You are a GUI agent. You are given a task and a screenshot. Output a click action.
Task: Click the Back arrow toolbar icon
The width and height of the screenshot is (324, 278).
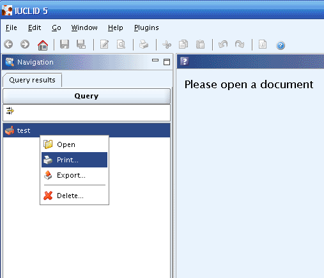tap(8, 44)
